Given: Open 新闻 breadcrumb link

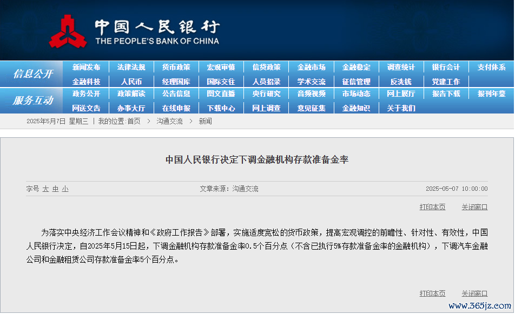Looking at the screenshot, I should [x=205, y=122].
